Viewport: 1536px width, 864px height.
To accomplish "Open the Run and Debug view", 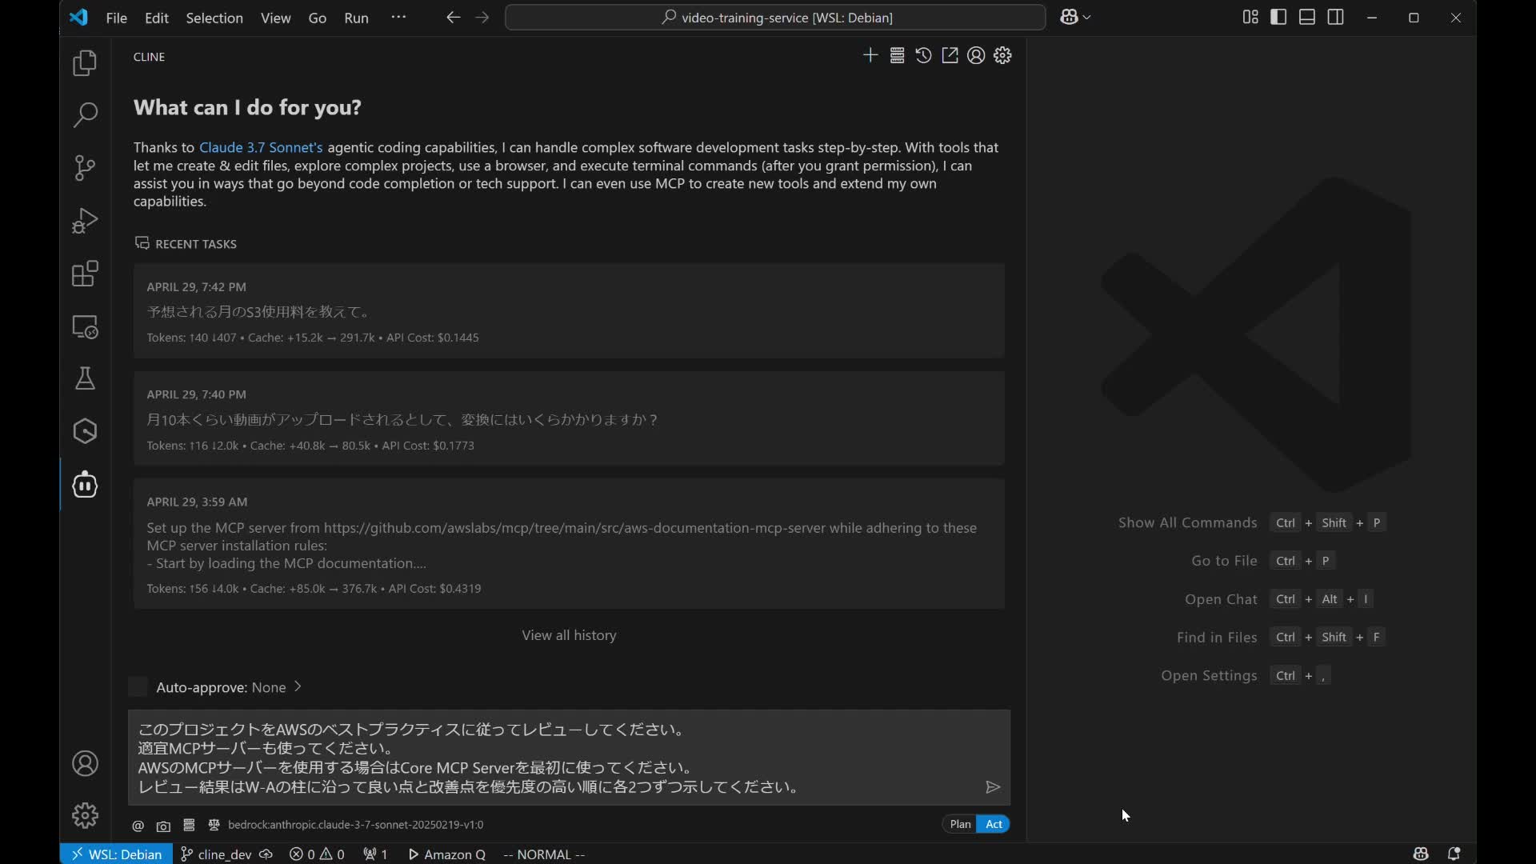I will [x=85, y=221].
